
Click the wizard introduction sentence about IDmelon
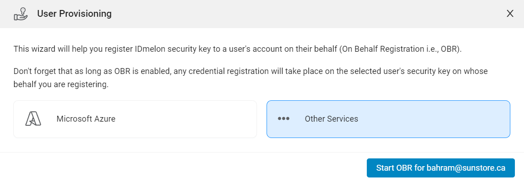pos(237,49)
